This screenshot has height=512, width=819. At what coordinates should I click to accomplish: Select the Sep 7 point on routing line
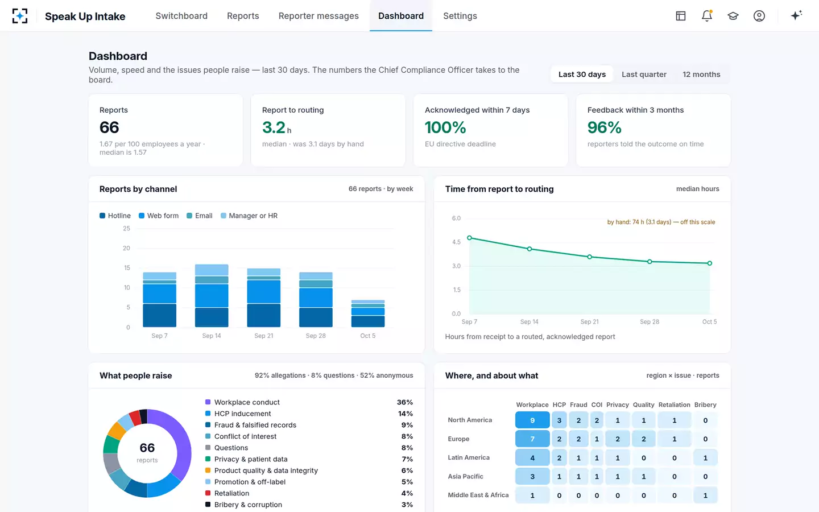[469, 238]
